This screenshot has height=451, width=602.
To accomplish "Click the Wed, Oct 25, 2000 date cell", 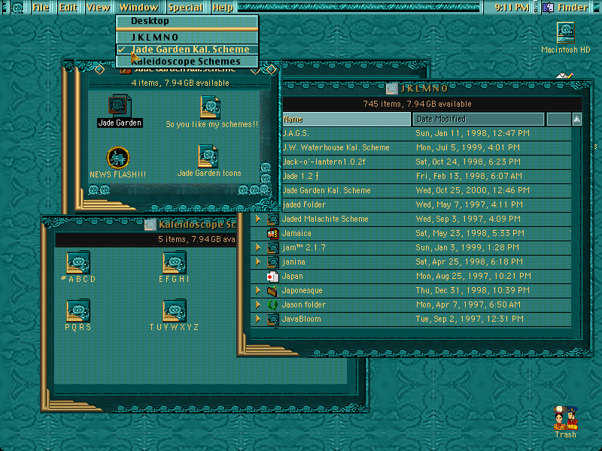I will pyautogui.click(x=473, y=191).
